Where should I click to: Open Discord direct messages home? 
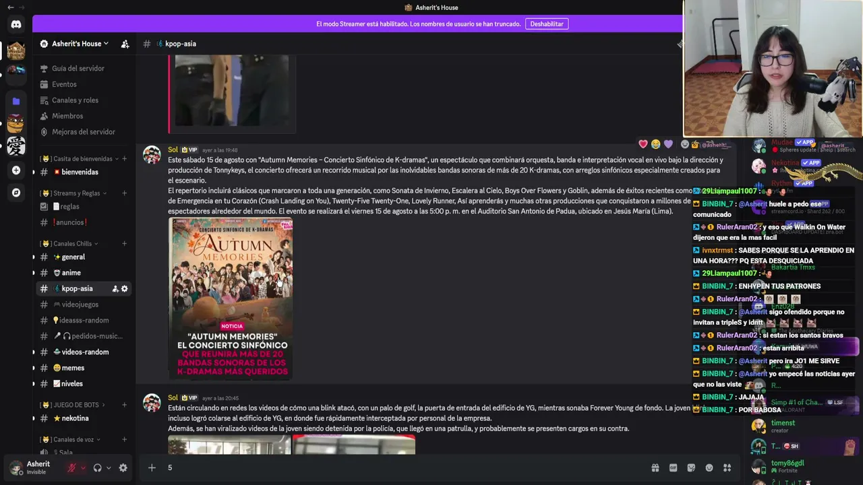click(x=16, y=24)
